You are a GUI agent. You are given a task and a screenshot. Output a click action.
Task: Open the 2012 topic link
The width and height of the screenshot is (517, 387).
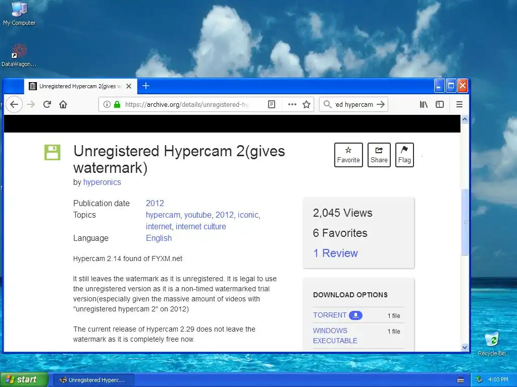click(225, 215)
